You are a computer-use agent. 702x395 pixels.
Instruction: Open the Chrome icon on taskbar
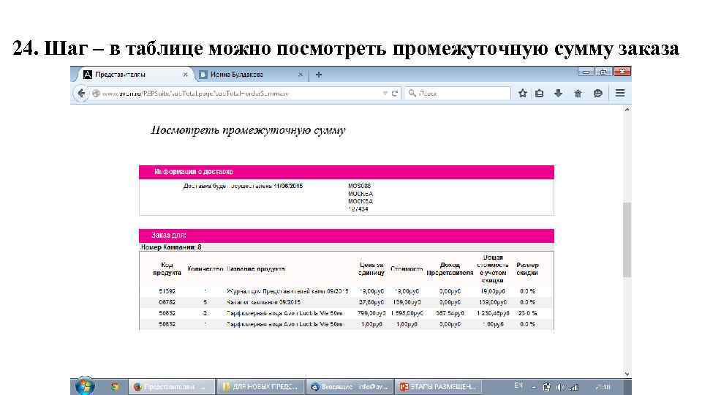click(115, 386)
